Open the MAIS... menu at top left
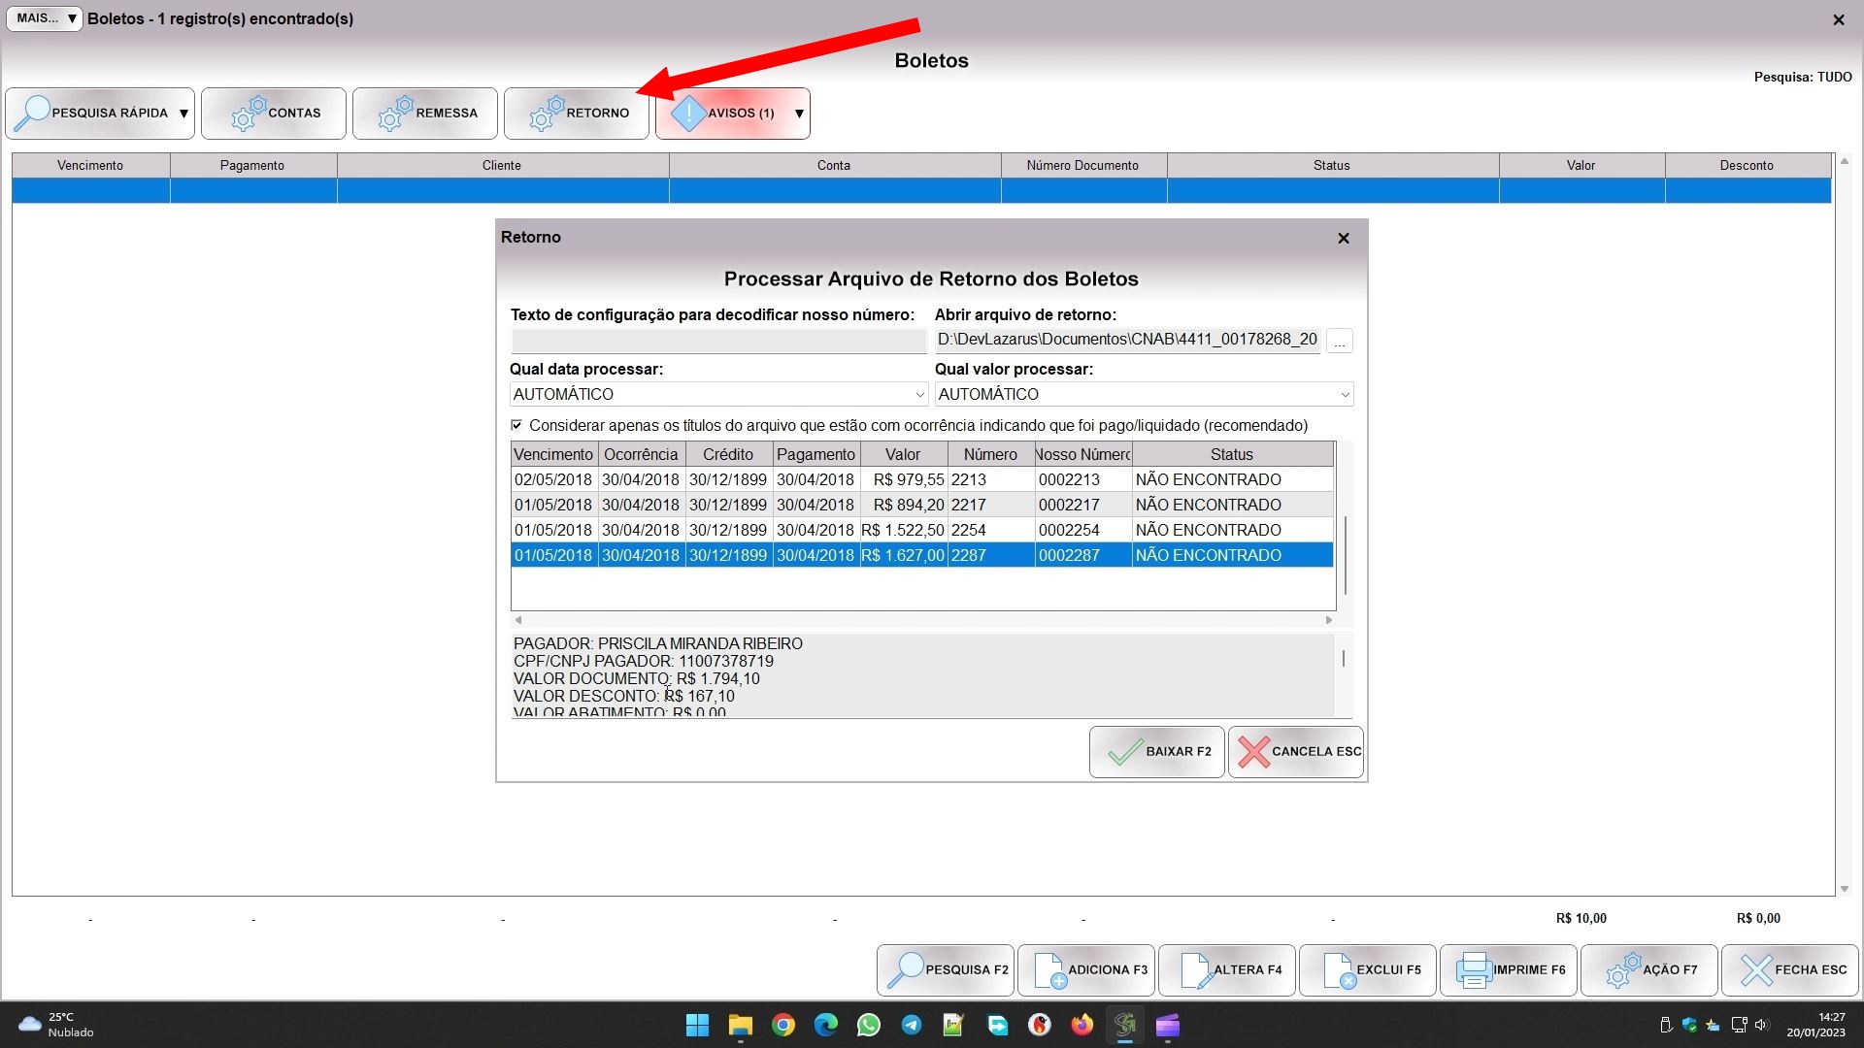1864x1048 pixels. pos(45,18)
